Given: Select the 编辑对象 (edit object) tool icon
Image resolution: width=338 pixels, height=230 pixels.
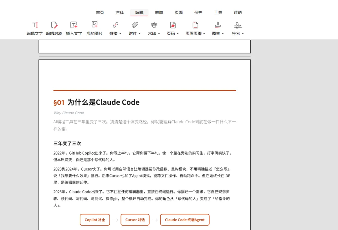Looking at the screenshot, I should [54, 25].
